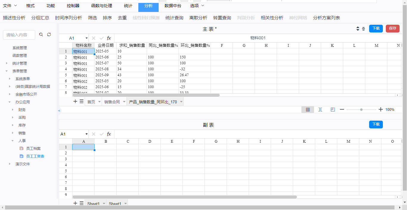407x210 pixels.
Task: Add a new sheet in 主表 with plus icon
Action: pyautogui.click(x=75, y=102)
